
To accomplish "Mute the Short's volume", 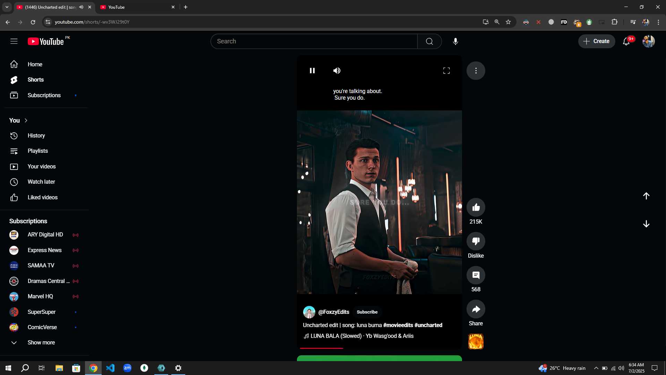I will (x=337, y=70).
